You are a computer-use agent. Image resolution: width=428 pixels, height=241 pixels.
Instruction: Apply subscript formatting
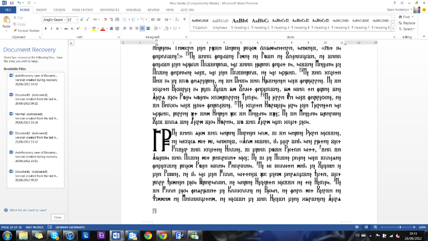point(72,28)
